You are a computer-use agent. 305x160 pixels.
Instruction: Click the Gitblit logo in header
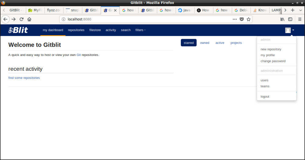(x=18, y=30)
